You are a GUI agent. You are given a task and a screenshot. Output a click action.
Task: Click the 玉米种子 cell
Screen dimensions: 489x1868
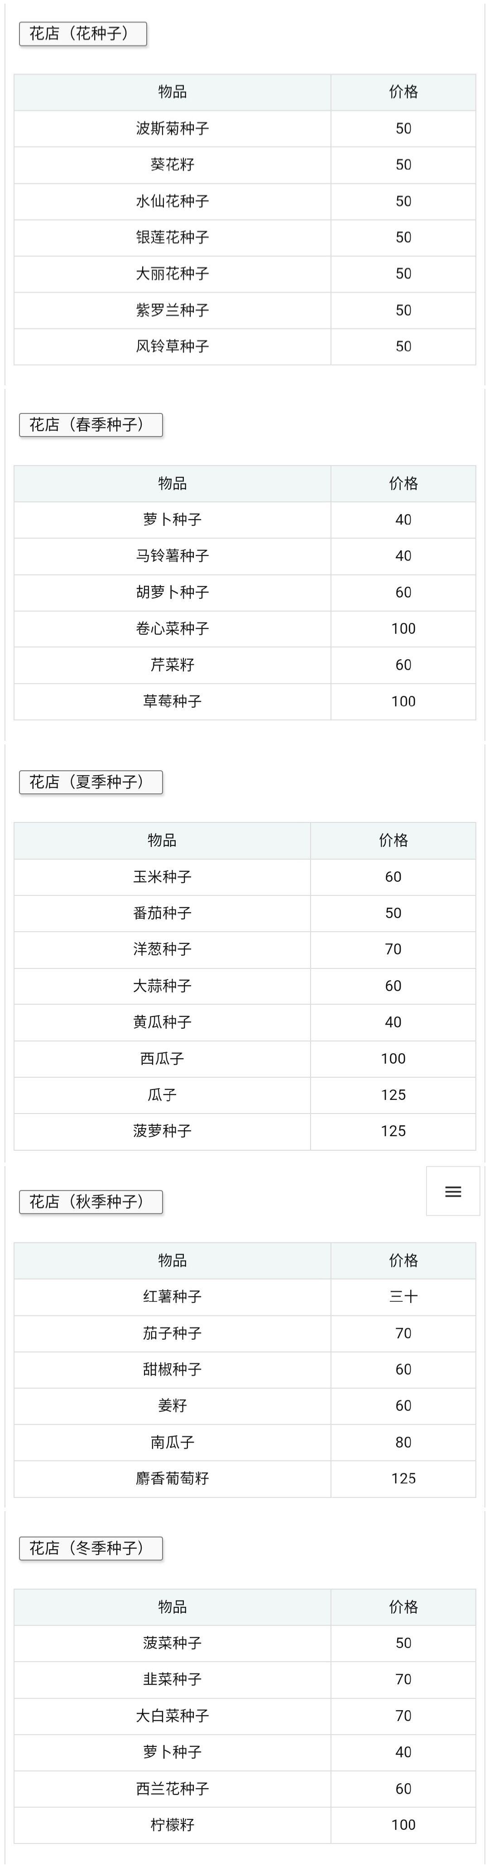point(162,877)
